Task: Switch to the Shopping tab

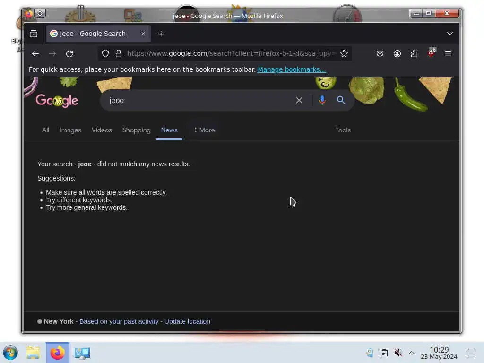Action: 136,130
